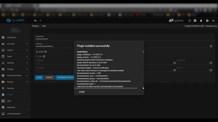Open the Jail Name help icon

pyautogui.click(x=211, y=46)
